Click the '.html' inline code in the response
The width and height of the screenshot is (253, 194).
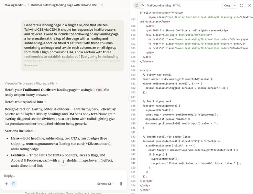[x=98, y=90]
